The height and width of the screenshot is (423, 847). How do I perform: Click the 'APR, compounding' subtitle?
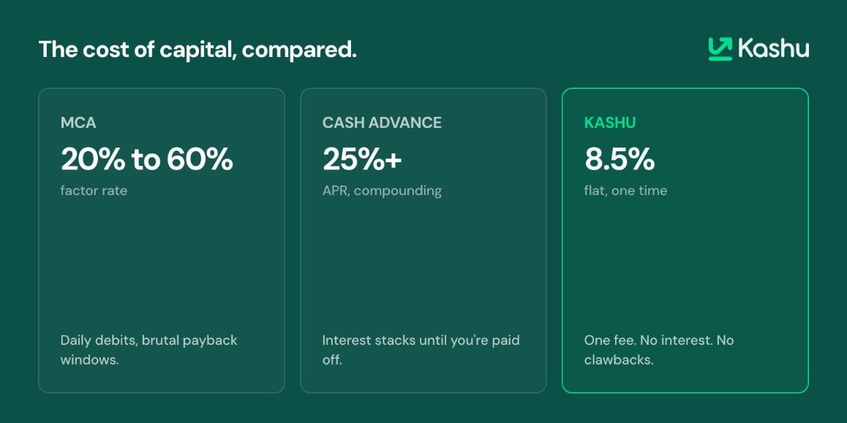pyautogui.click(x=382, y=191)
